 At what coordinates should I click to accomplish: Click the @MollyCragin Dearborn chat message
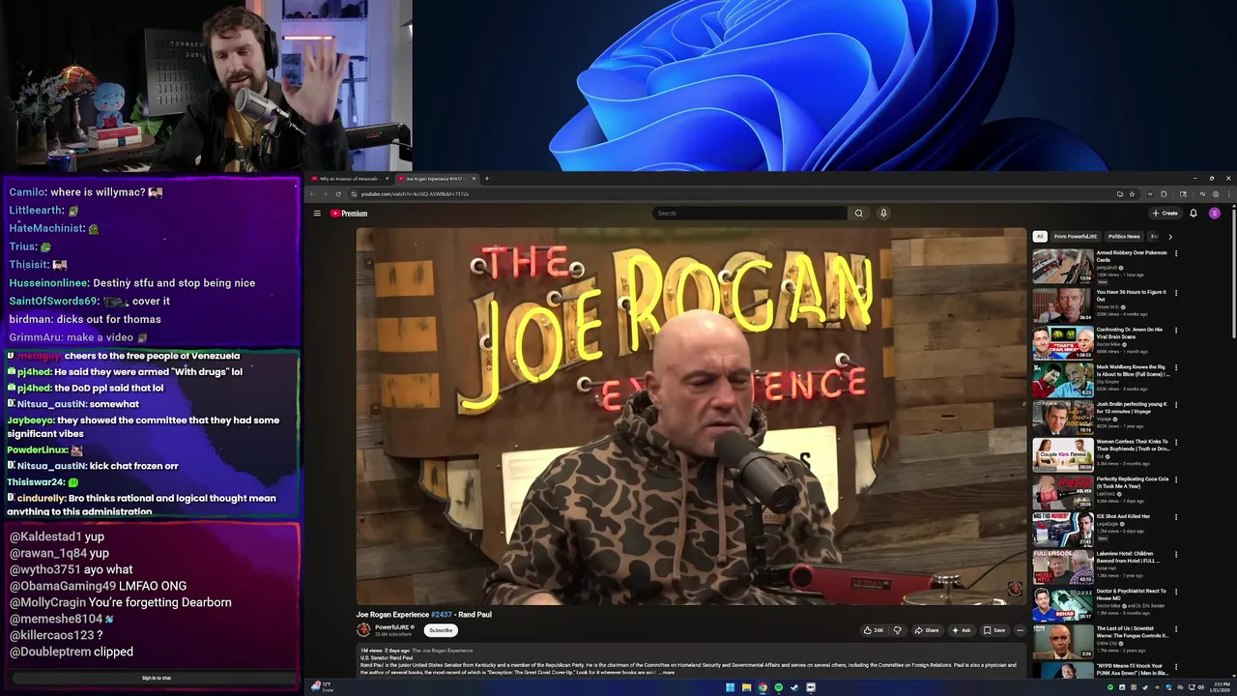(x=121, y=602)
